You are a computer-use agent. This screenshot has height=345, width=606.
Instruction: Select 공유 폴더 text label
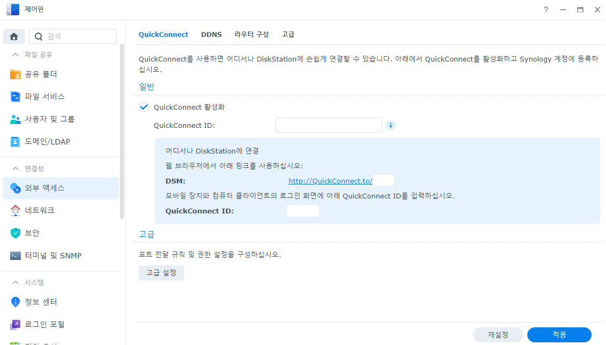41,74
